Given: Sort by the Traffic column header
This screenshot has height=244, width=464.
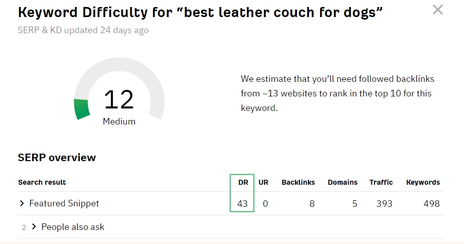Looking at the screenshot, I should click(381, 182).
